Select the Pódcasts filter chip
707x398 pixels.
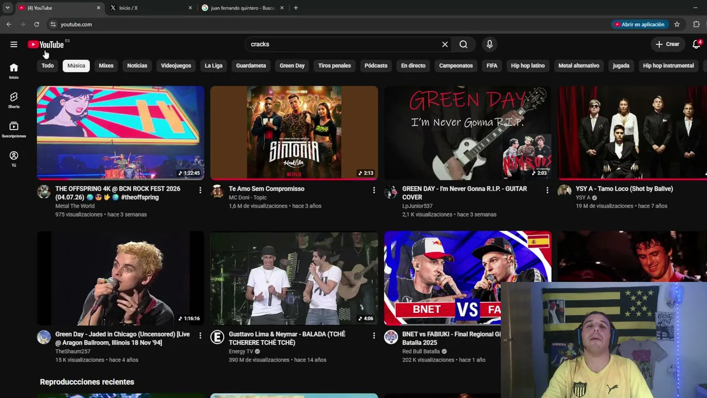[376, 66]
